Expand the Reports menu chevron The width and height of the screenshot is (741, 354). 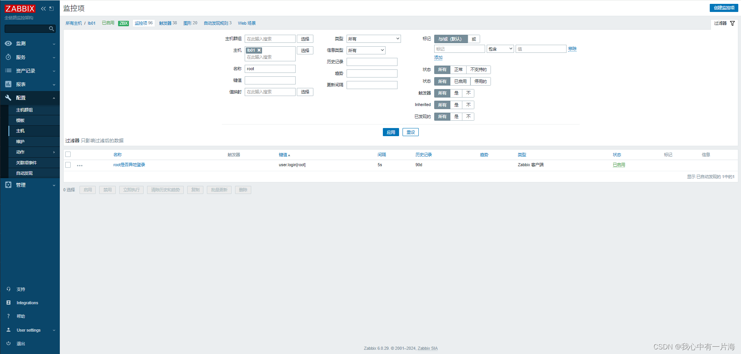point(54,84)
